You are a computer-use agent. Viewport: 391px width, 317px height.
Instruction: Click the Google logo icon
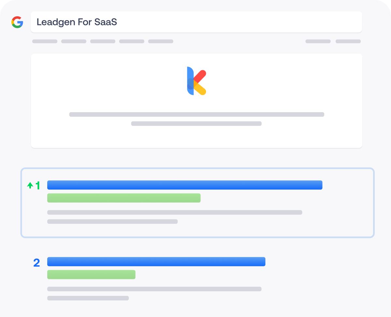tap(17, 22)
